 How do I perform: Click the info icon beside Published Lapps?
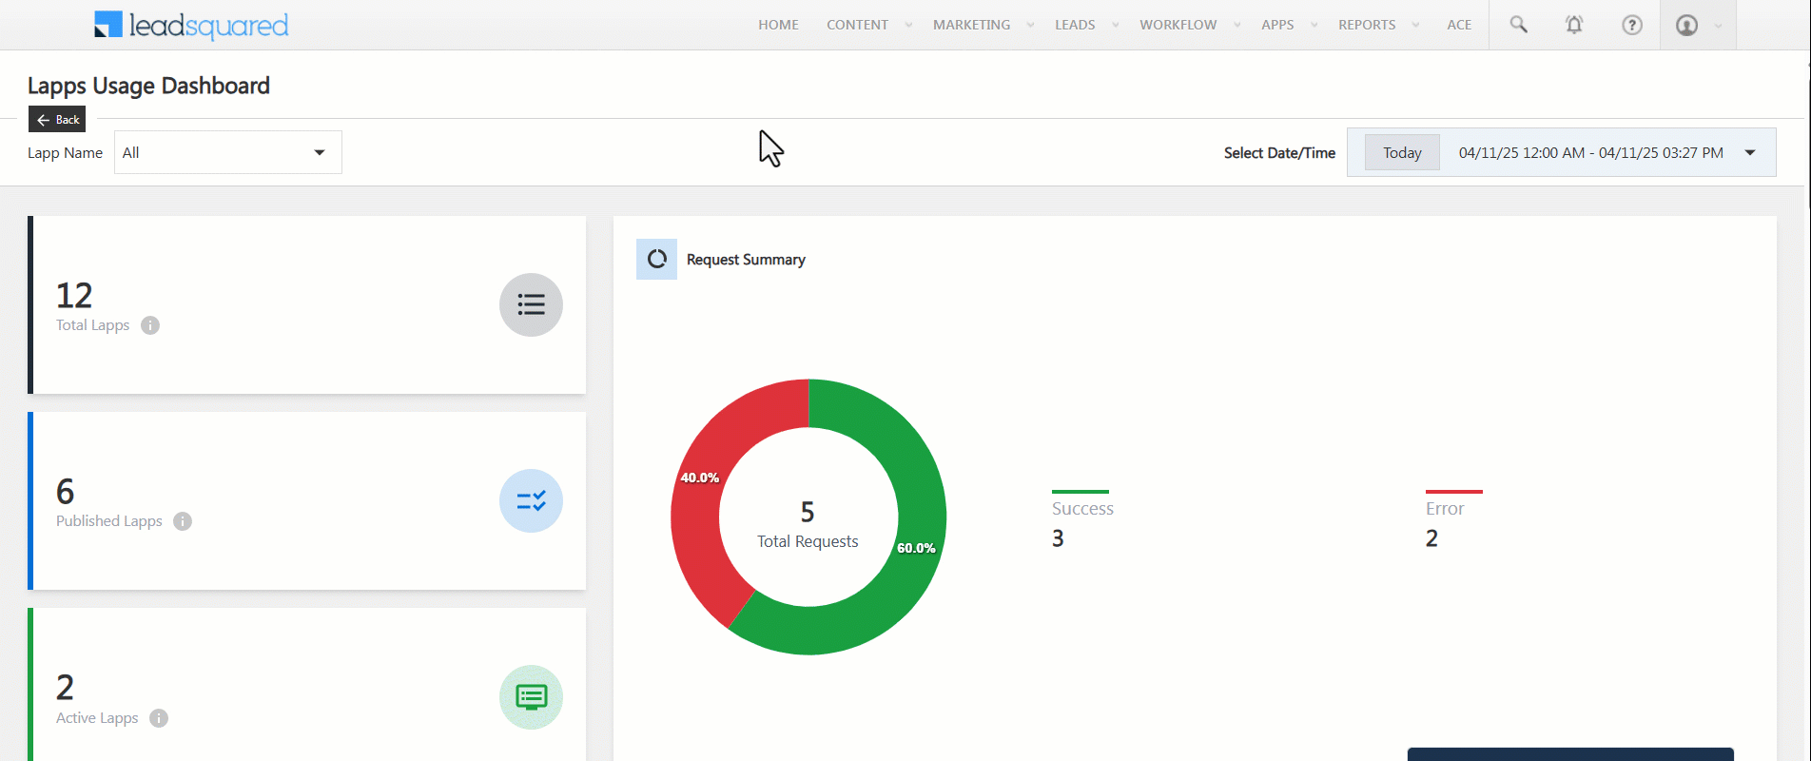[183, 521]
